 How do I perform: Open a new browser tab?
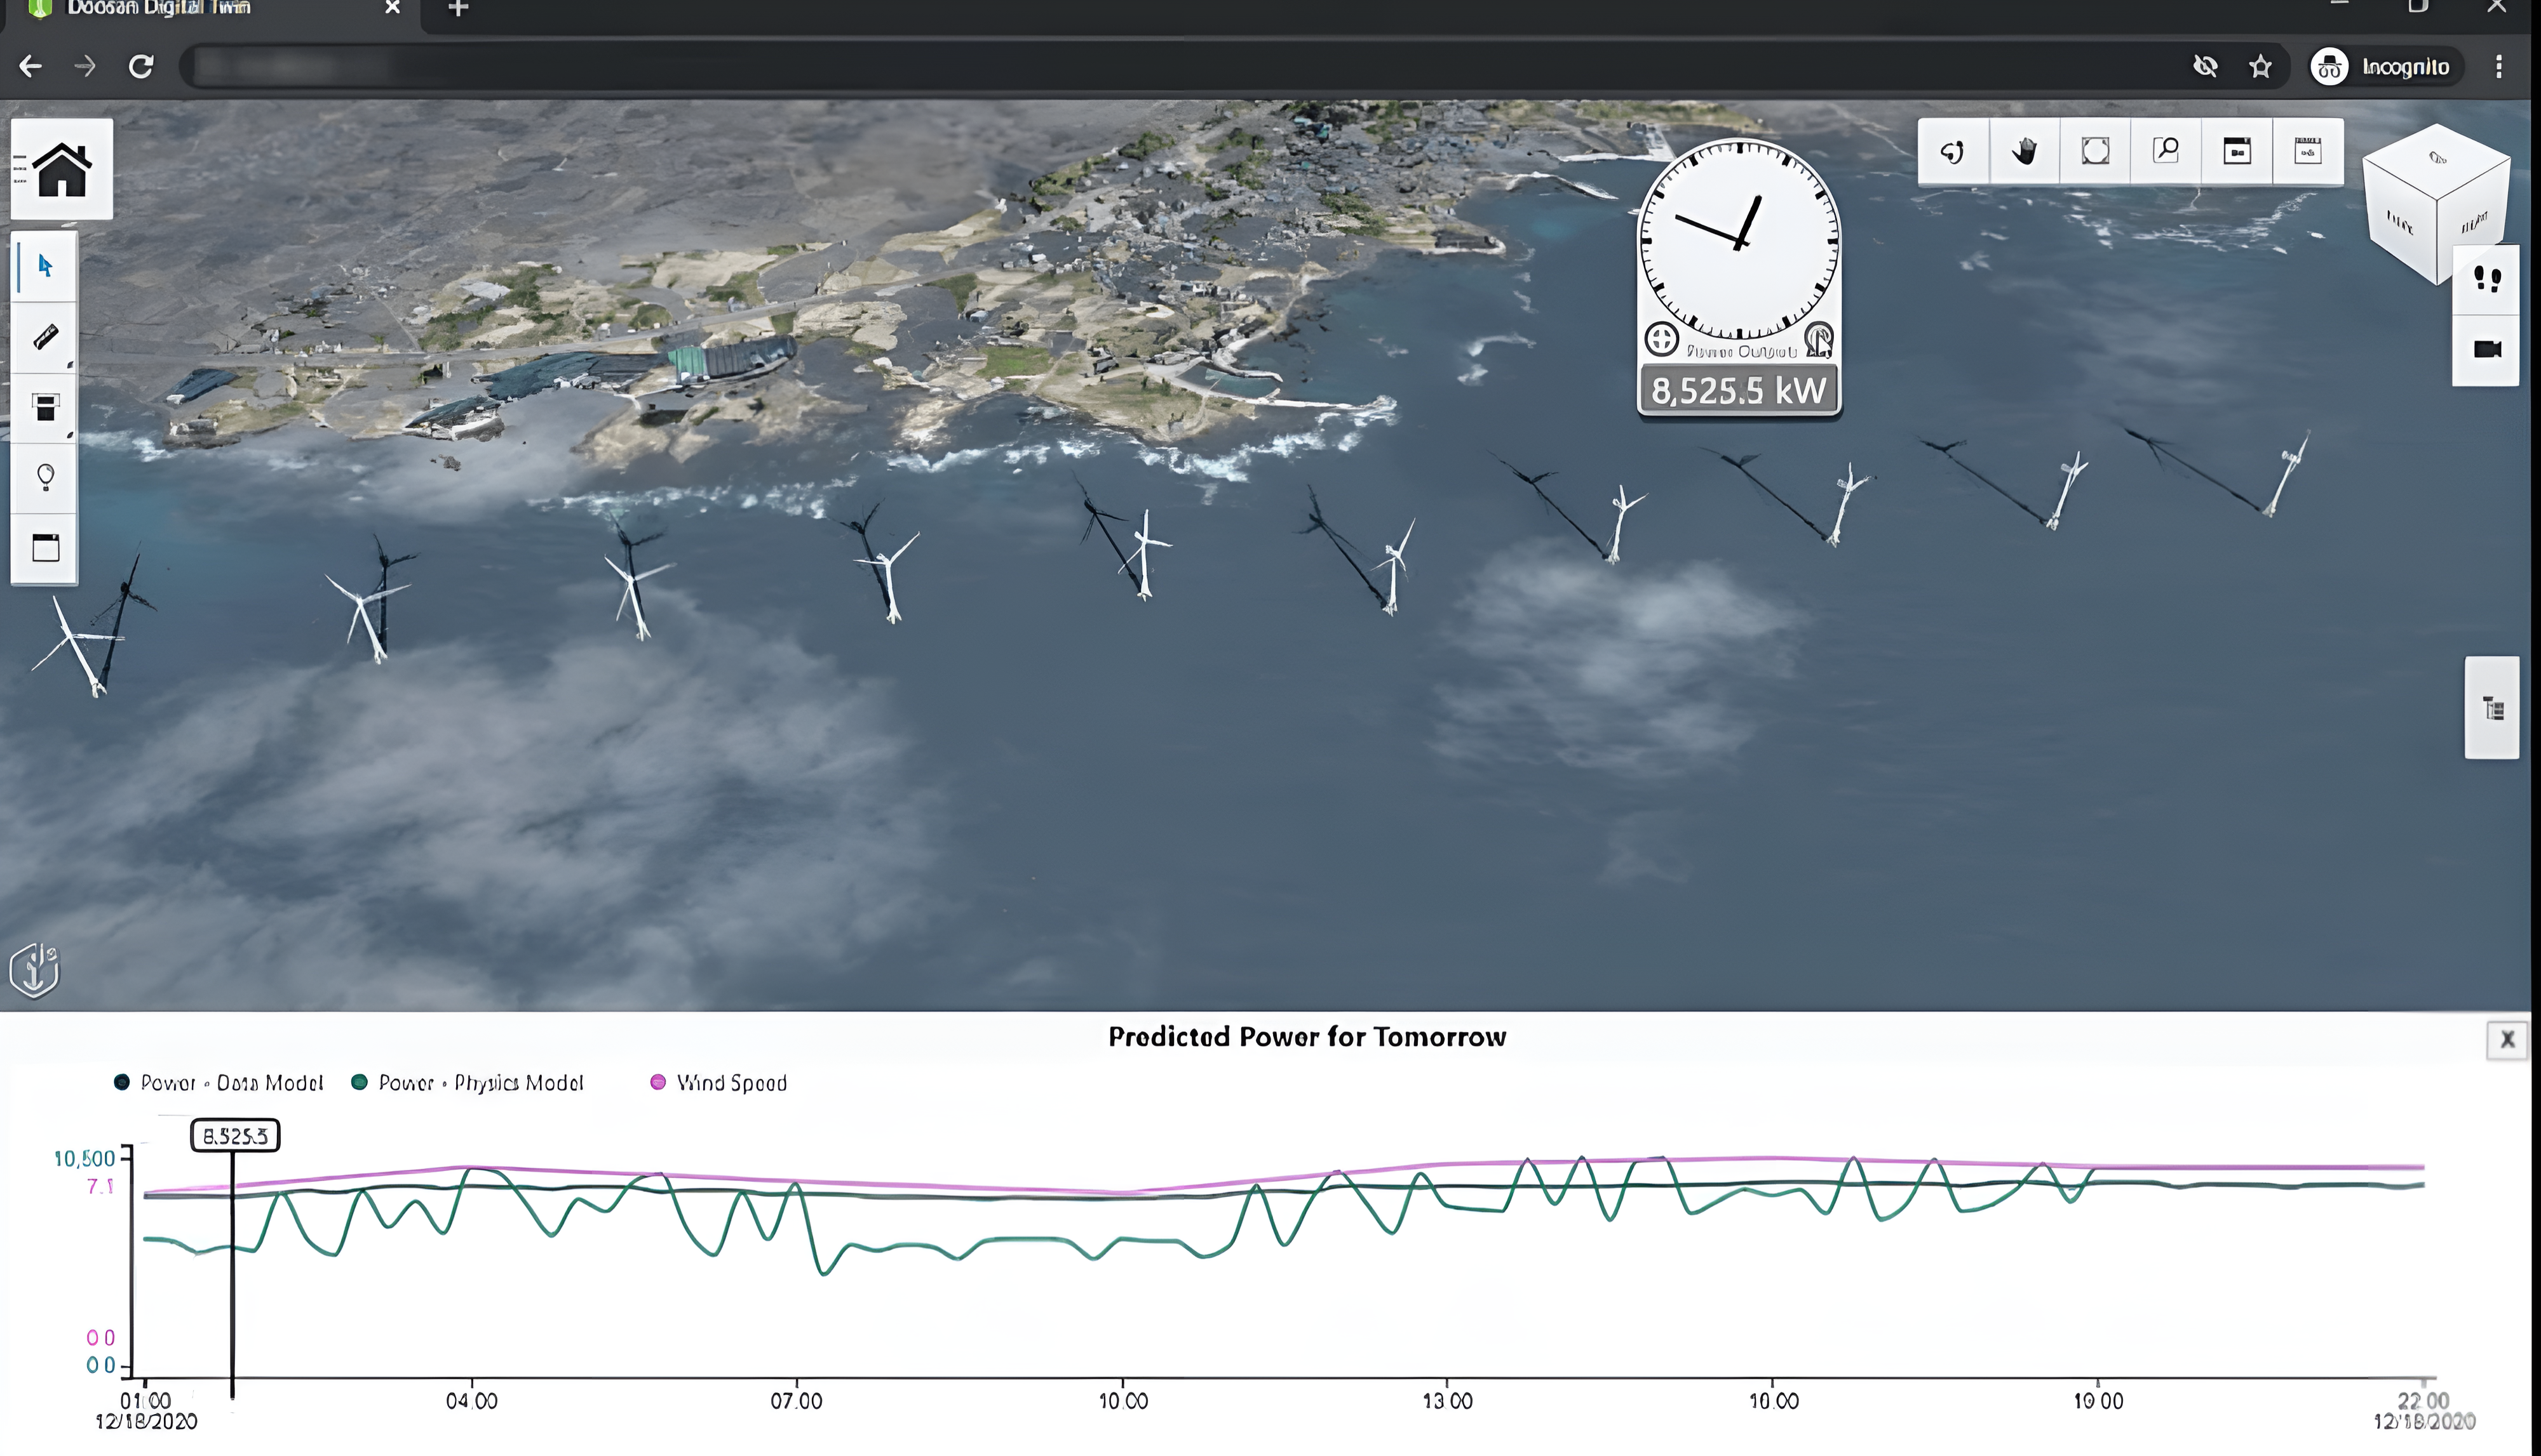[457, 9]
